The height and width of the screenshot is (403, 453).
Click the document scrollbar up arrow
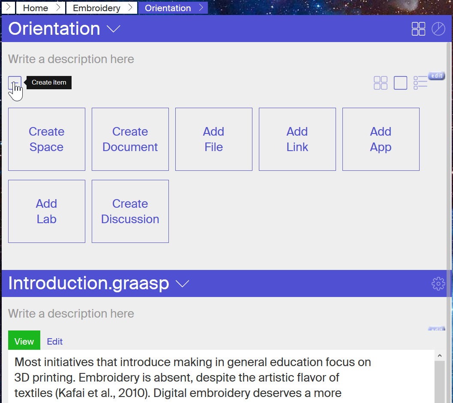point(439,355)
